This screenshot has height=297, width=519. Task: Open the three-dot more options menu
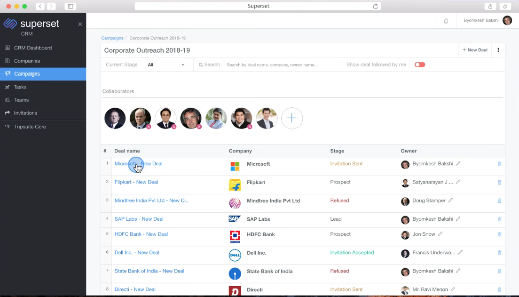point(498,50)
